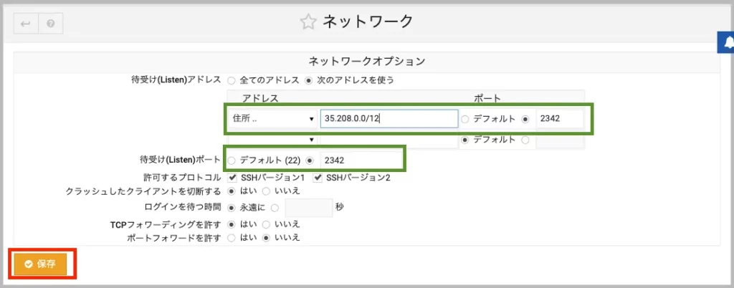The width and height of the screenshot is (734, 288).
Task: Select the 全てのアドレス radio button
Action: coord(232,80)
